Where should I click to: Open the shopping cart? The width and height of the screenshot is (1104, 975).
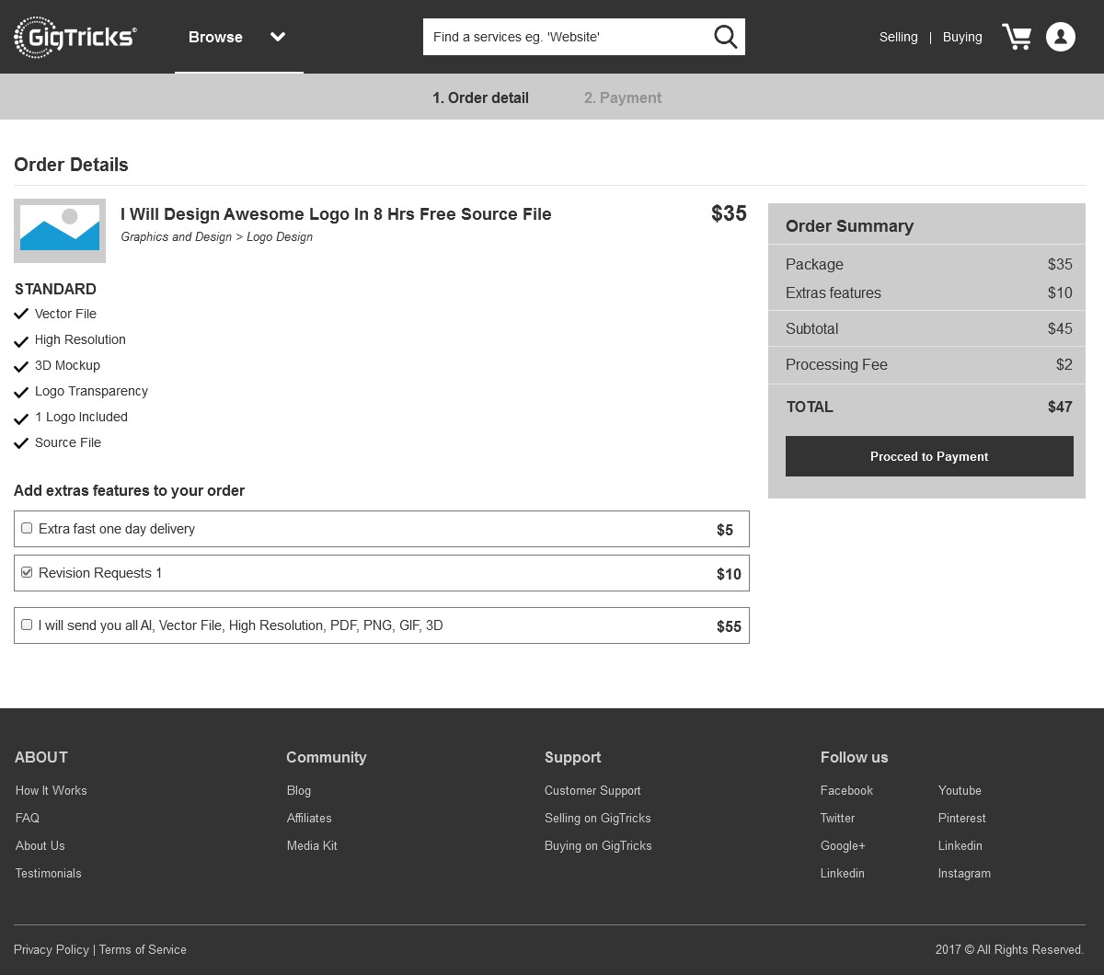(1016, 37)
